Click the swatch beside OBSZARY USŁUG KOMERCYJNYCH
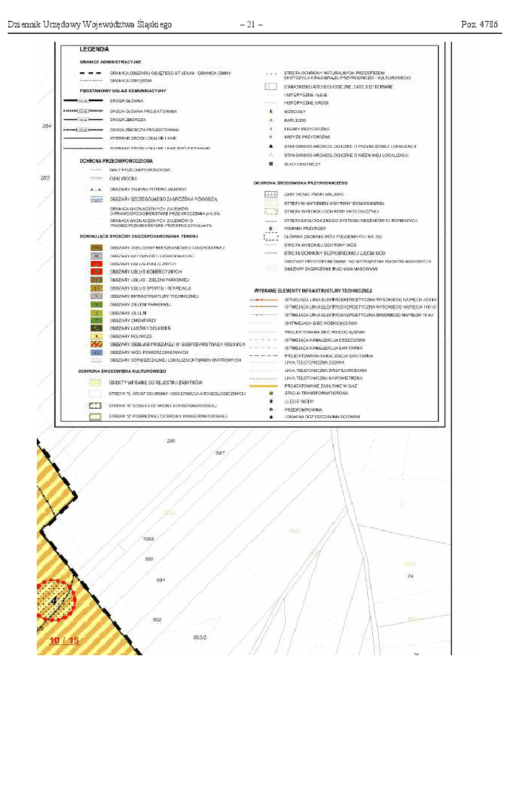 coord(96,272)
